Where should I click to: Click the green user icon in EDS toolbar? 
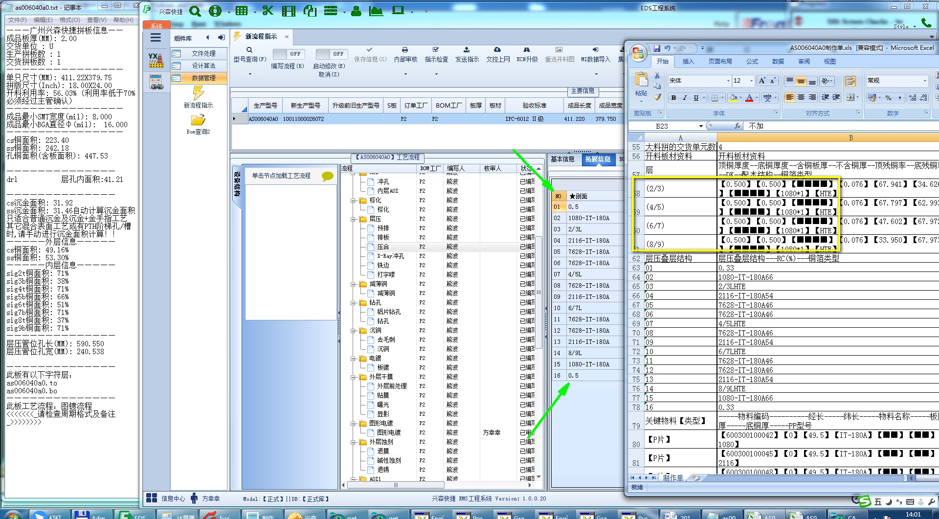(356, 11)
